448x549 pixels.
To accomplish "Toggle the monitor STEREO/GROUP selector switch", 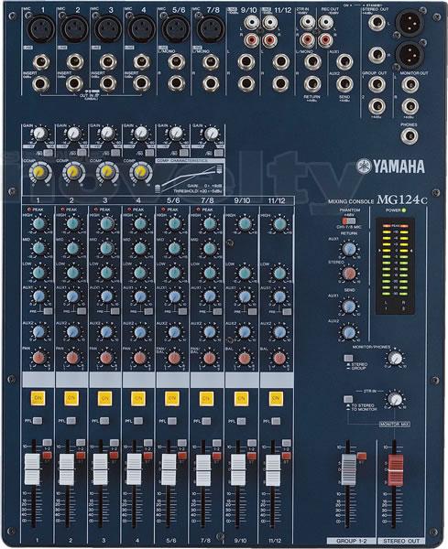I will pos(348,358).
